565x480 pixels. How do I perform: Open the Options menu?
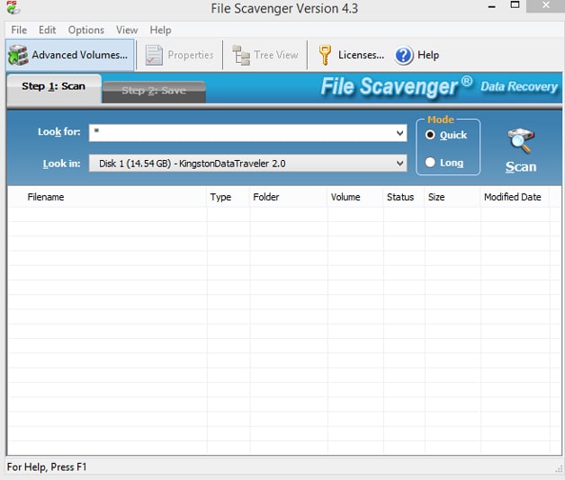coord(86,30)
